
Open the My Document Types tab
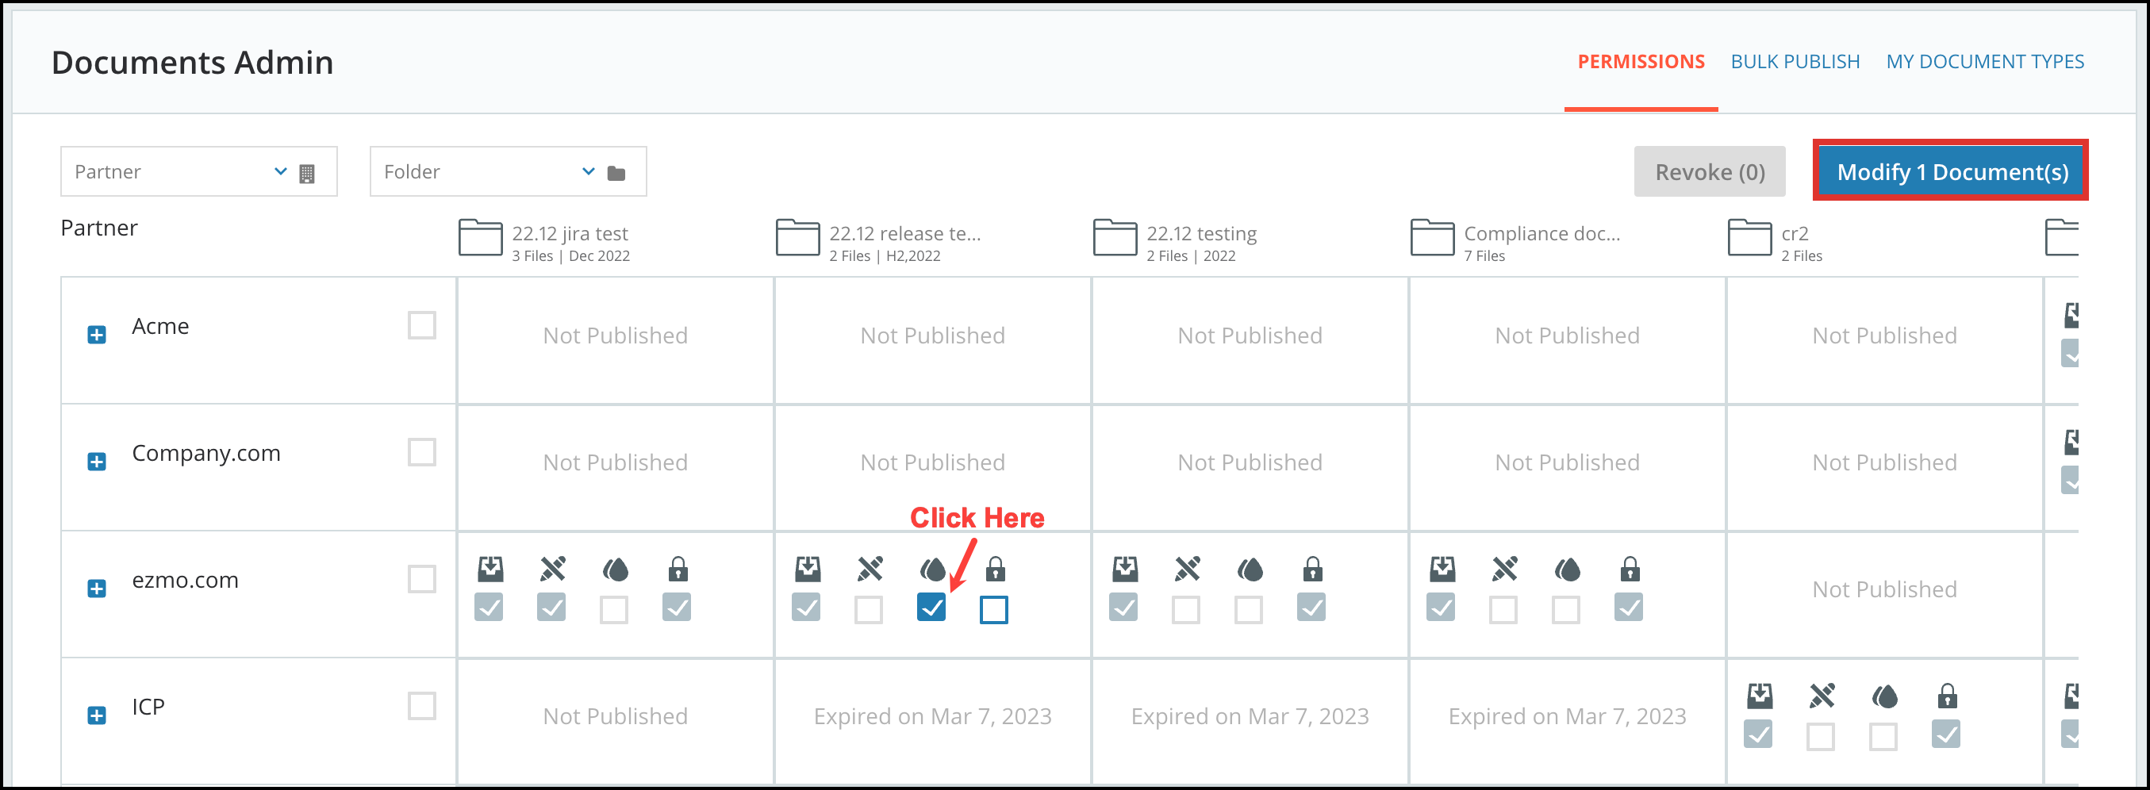pos(1985,62)
